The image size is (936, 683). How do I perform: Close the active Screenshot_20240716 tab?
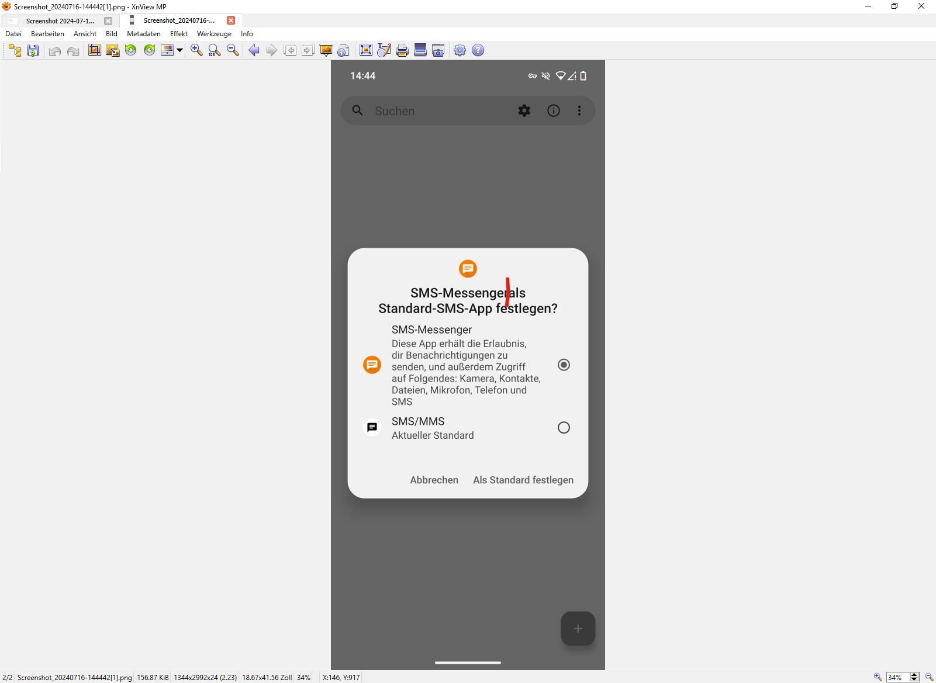click(231, 20)
